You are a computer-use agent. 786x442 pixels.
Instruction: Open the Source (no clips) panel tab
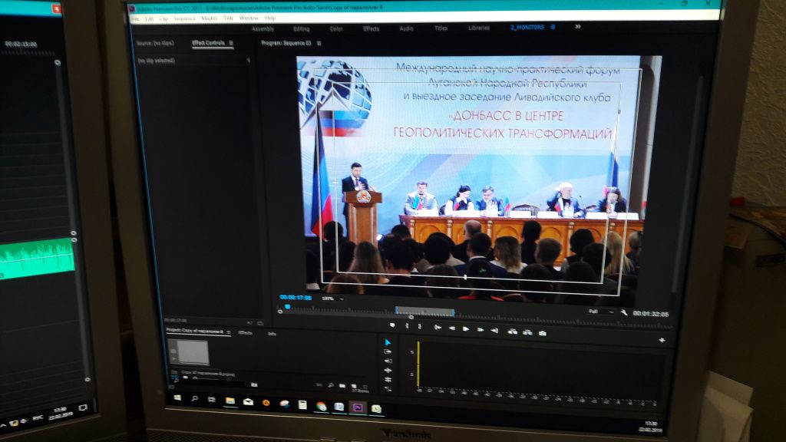pyautogui.click(x=155, y=43)
